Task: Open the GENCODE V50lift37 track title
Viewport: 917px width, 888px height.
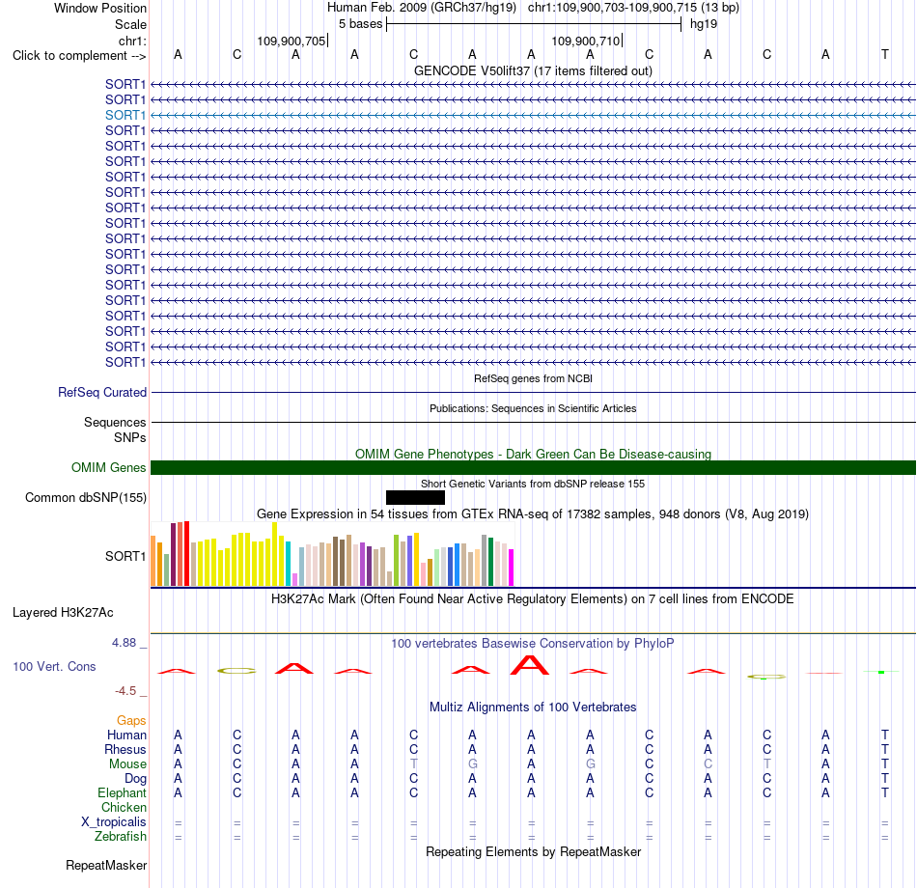Action: click(x=533, y=70)
